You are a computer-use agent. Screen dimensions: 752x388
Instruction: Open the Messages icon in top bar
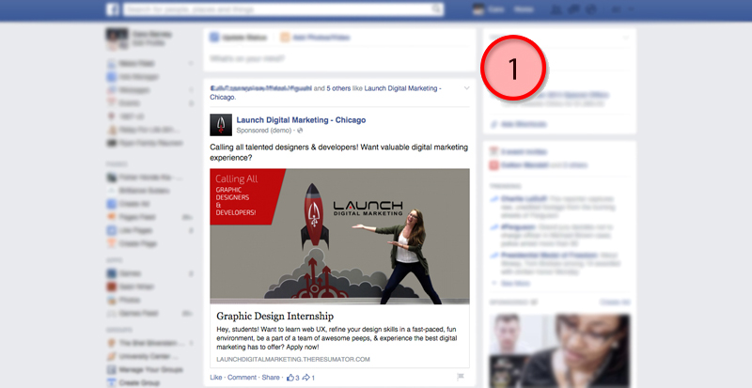574,9
